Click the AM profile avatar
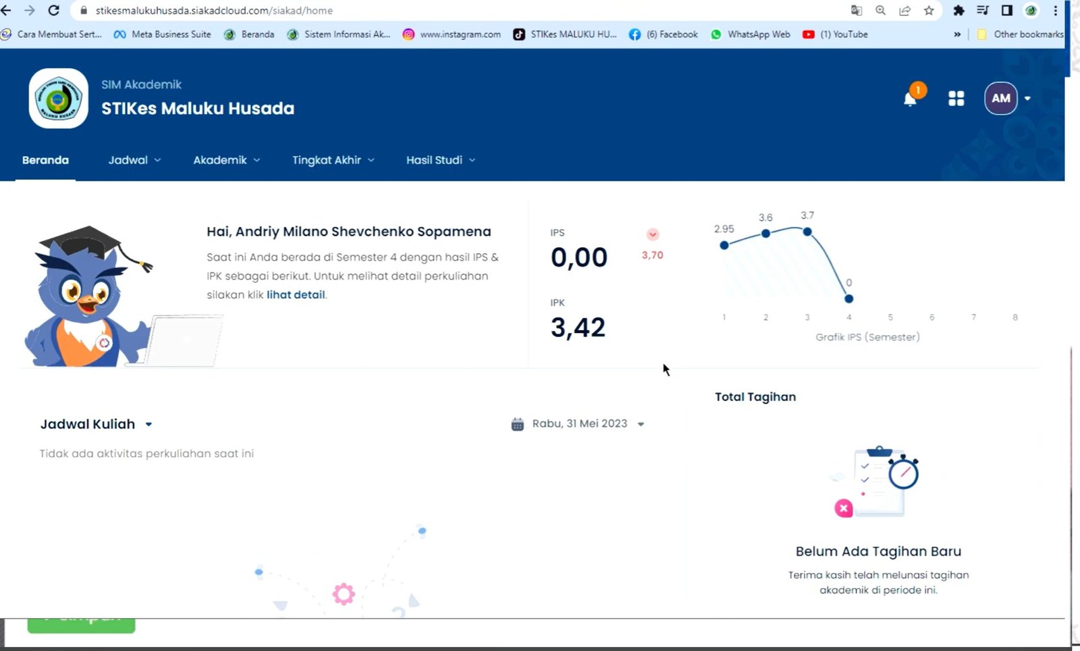This screenshot has width=1080, height=651. (x=1000, y=99)
